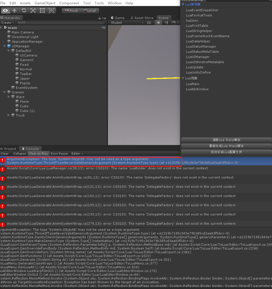Open the File menu
The image size is (272, 289).
[3, 3]
